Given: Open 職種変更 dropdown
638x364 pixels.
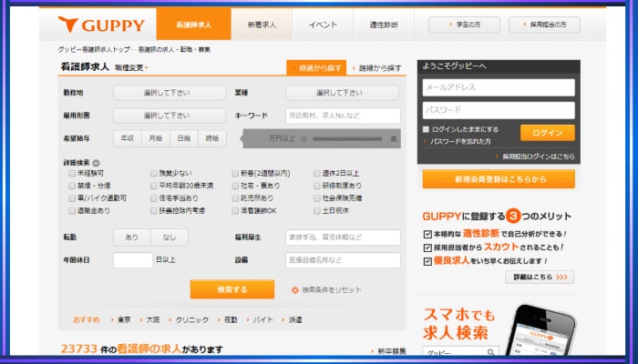Looking at the screenshot, I should (x=131, y=68).
